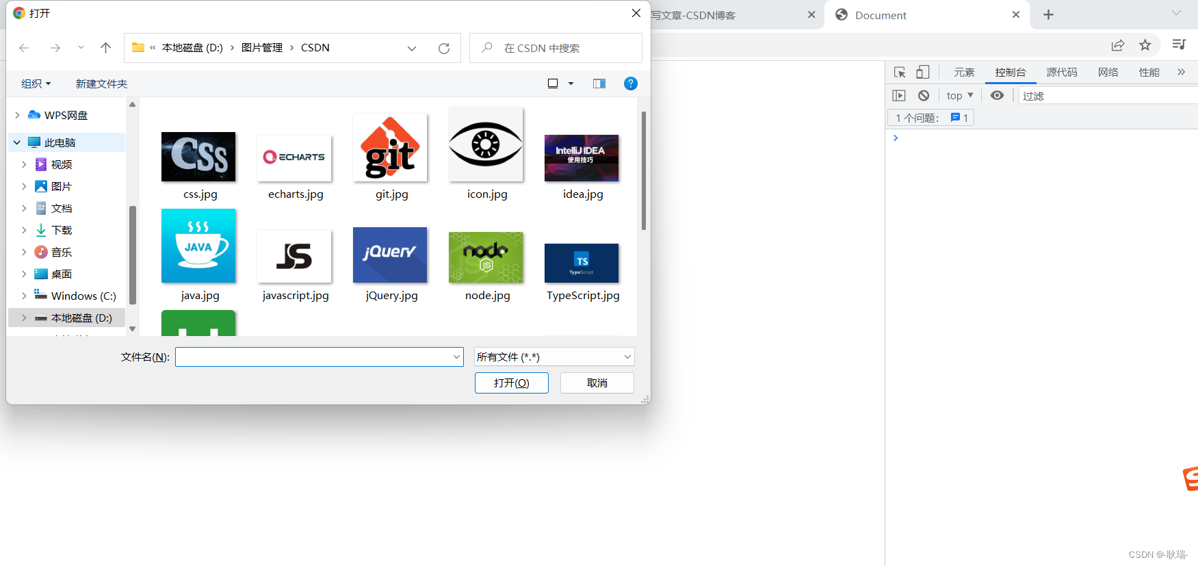Open Chrome reading list side panel

[x=1179, y=45]
